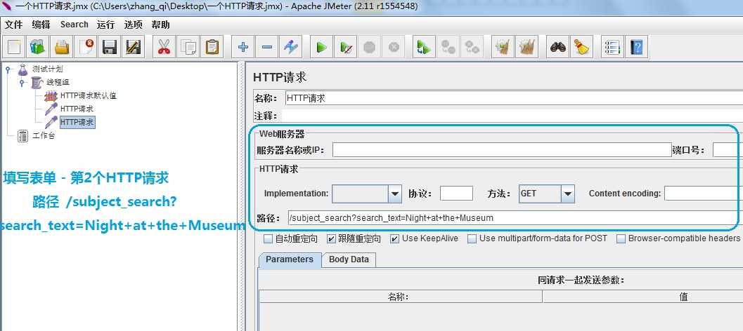743x331 pixels.
Task: Click the 服务器名称或IP input field
Action: click(x=502, y=150)
